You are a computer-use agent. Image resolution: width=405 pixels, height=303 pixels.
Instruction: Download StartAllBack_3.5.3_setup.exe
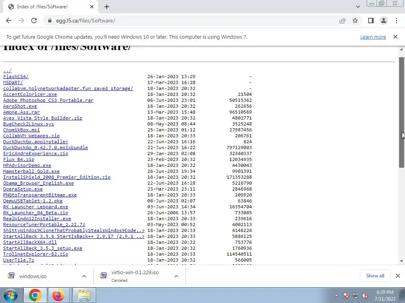coord(43,249)
